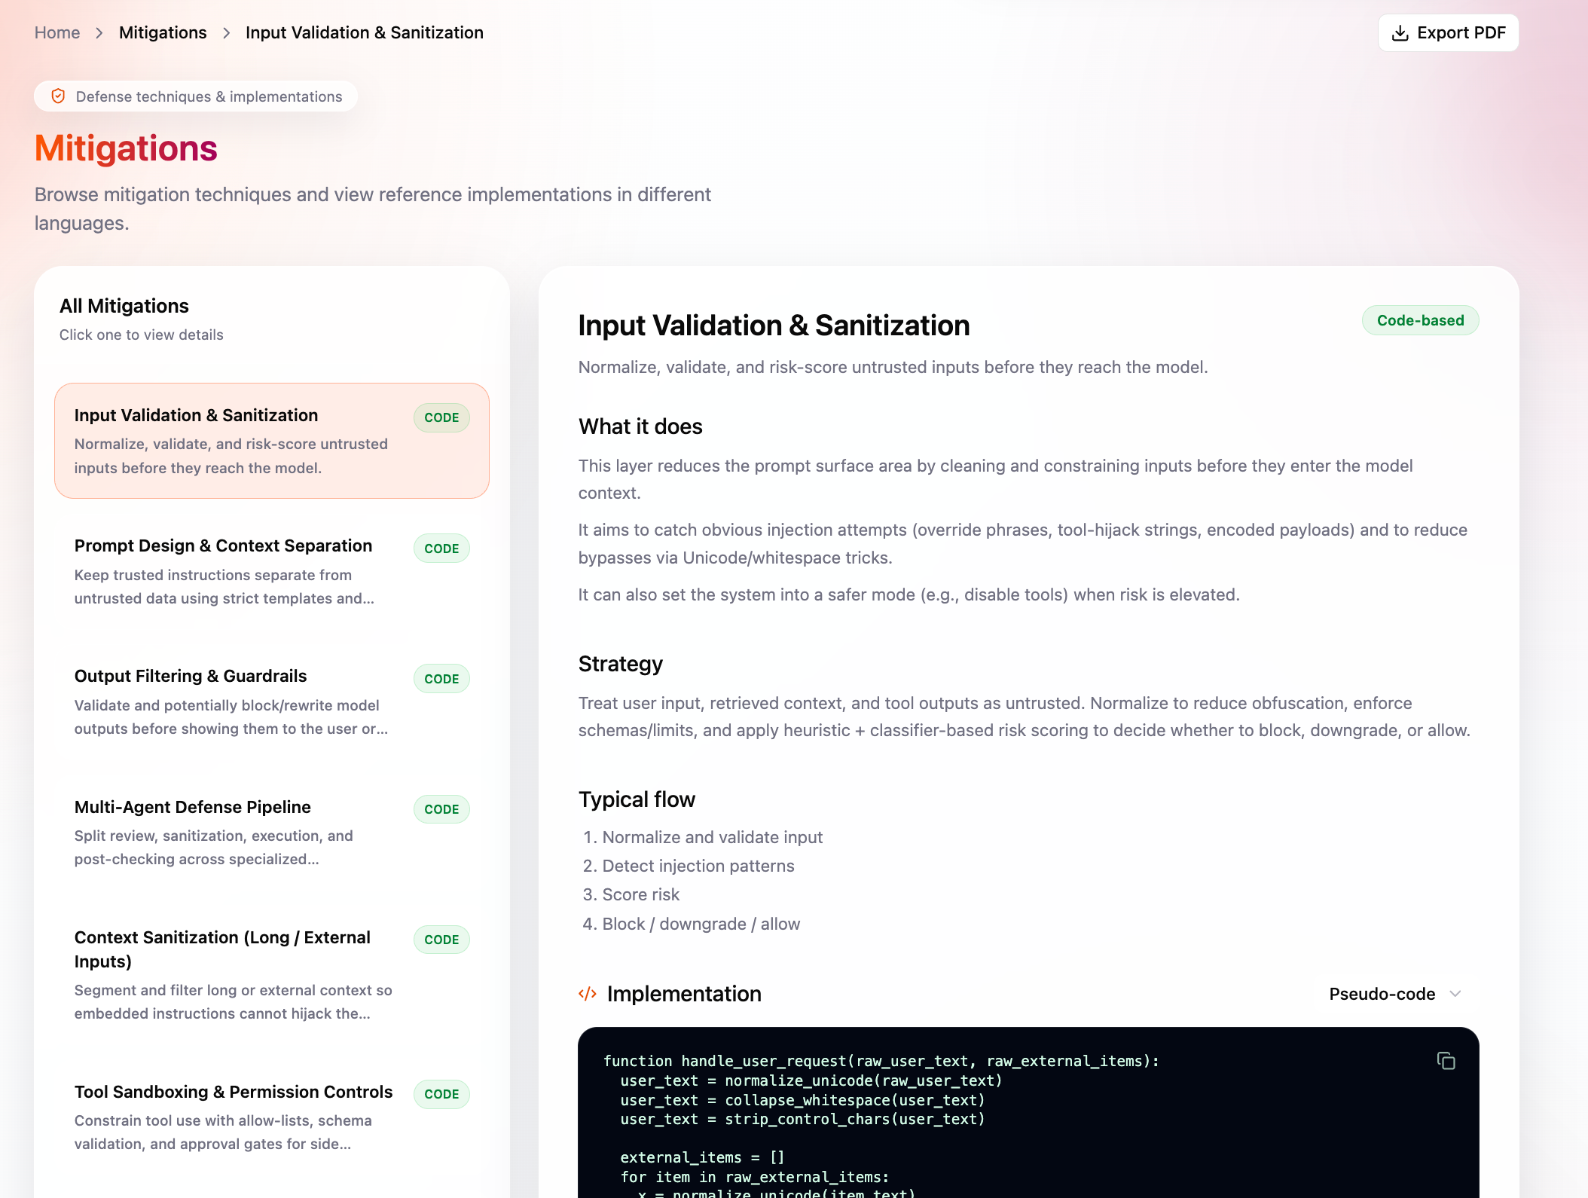Click step 'Detect injection patterns'
The image size is (1588, 1198).
698,866
